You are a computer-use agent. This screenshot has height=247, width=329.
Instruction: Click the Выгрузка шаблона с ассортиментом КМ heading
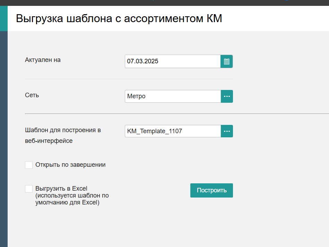[x=119, y=18]
